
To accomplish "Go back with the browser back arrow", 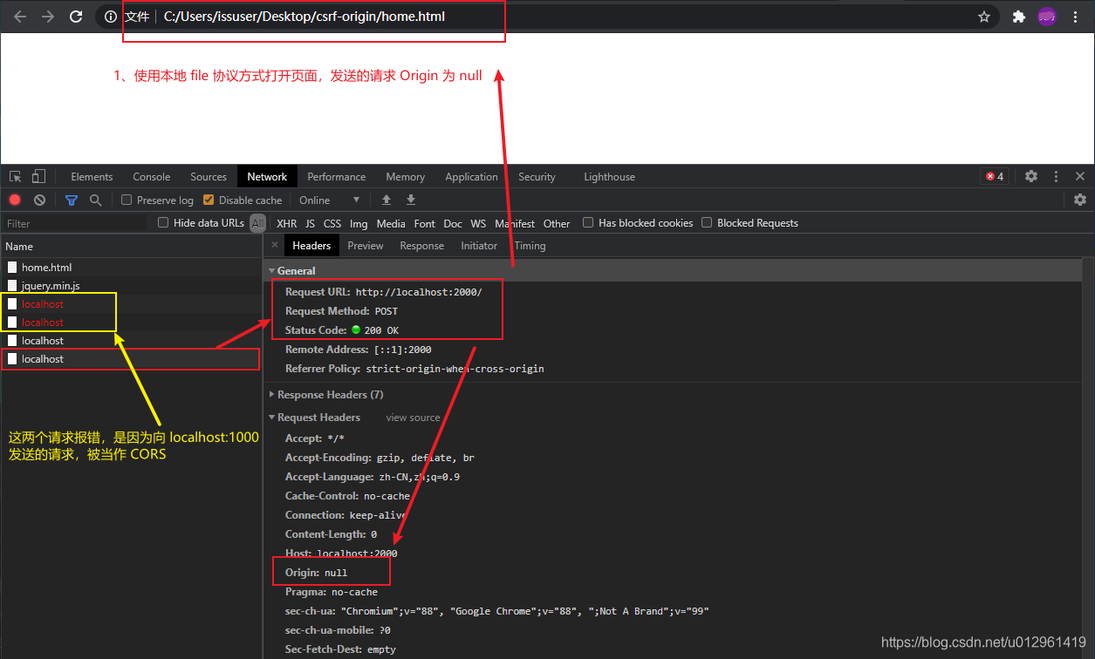I will coord(20,17).
